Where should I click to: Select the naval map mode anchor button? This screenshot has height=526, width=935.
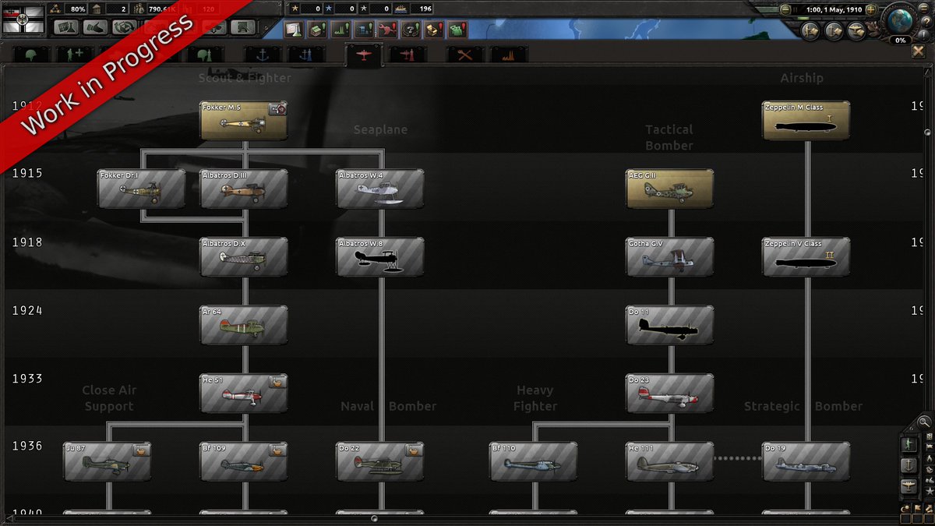[909, 465]
